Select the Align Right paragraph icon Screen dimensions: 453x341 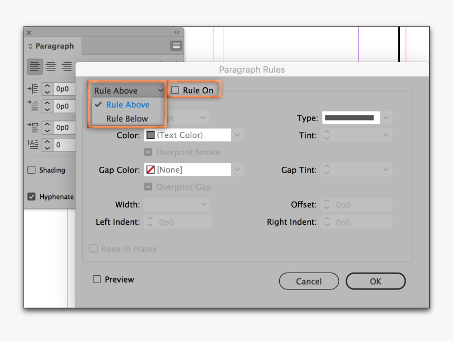[x=66, y=66]
